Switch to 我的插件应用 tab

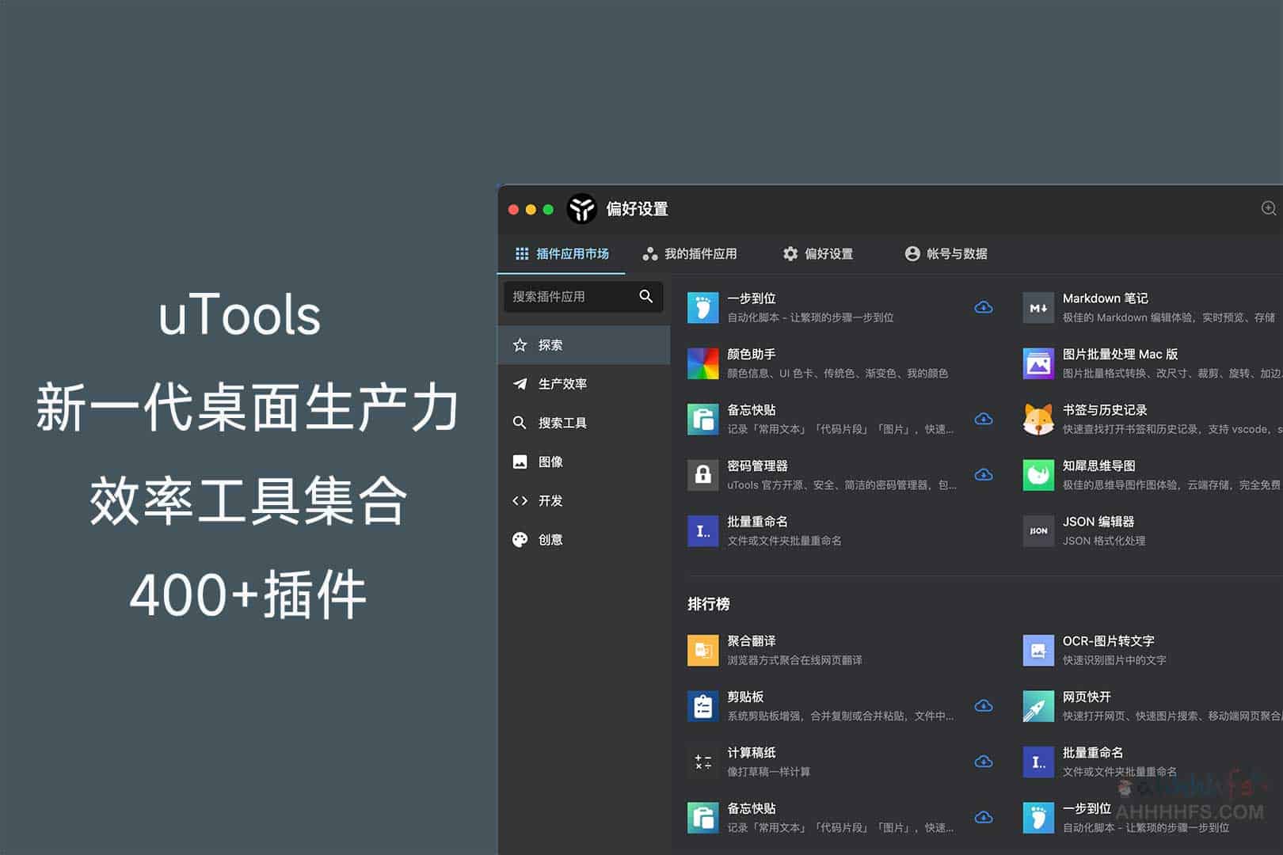(690, 253)
